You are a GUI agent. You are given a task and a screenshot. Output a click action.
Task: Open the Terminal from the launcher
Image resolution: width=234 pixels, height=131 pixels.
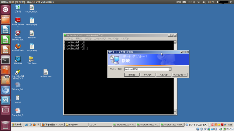(x=5, y=60)
